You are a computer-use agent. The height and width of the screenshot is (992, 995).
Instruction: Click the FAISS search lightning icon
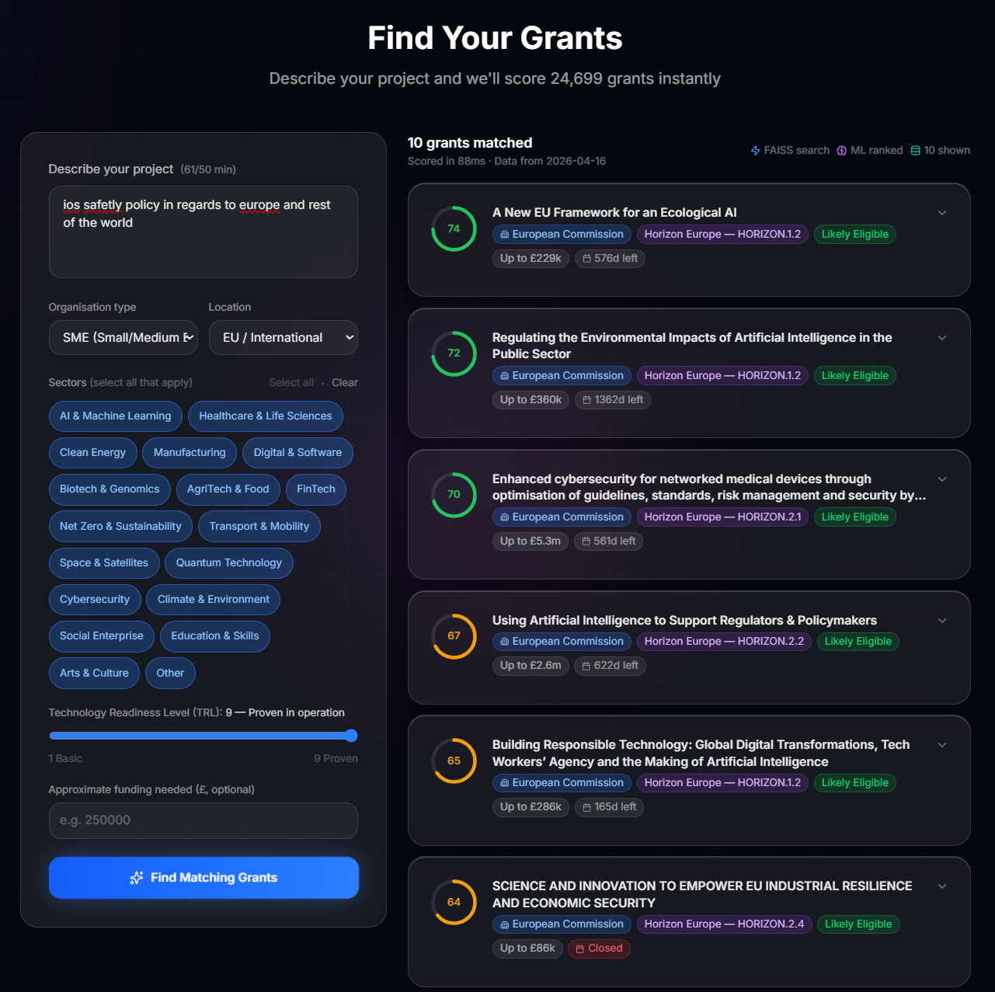point(754,150)
